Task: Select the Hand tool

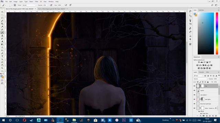Action: point(2,65)
